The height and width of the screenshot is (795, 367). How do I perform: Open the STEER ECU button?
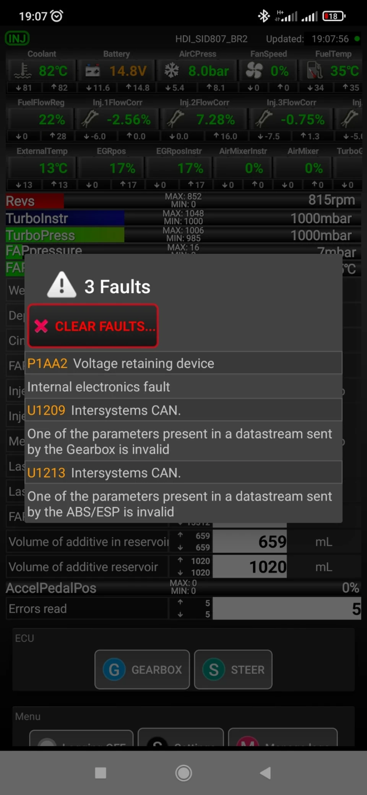[x=233, y=670]
